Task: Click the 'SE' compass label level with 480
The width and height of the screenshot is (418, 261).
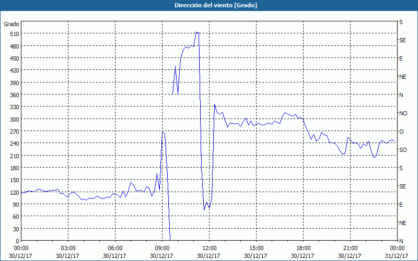Action: 402,40
